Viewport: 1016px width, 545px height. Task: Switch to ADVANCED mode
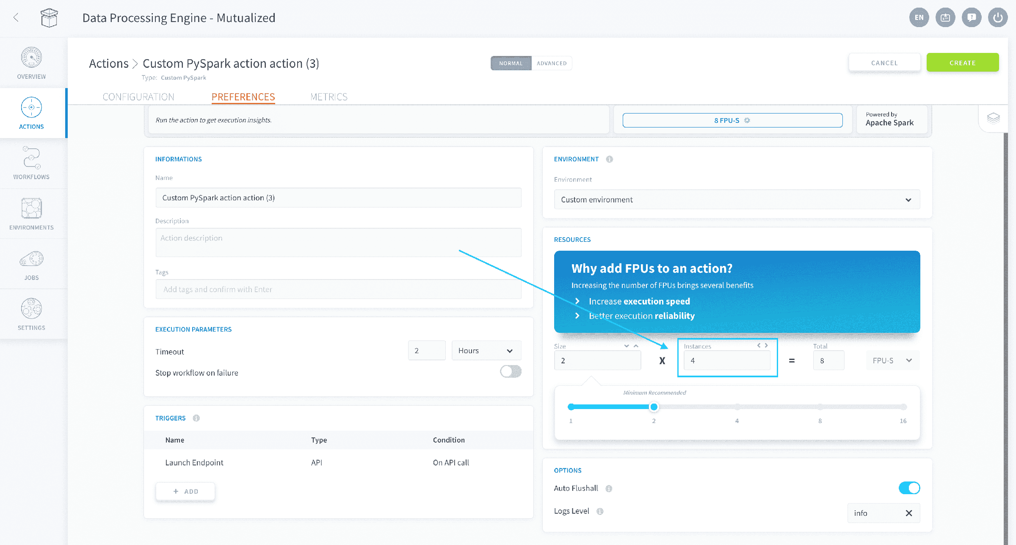pyautogui.click(x=552, y=63)
